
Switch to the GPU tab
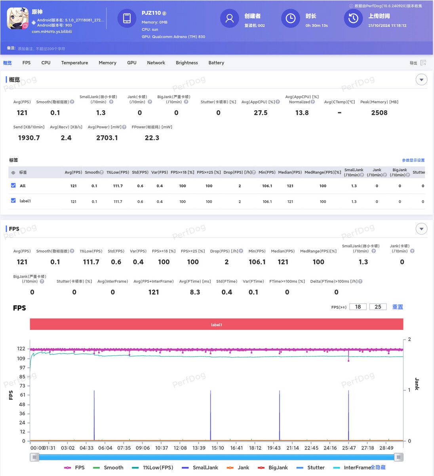pos(132,63)
